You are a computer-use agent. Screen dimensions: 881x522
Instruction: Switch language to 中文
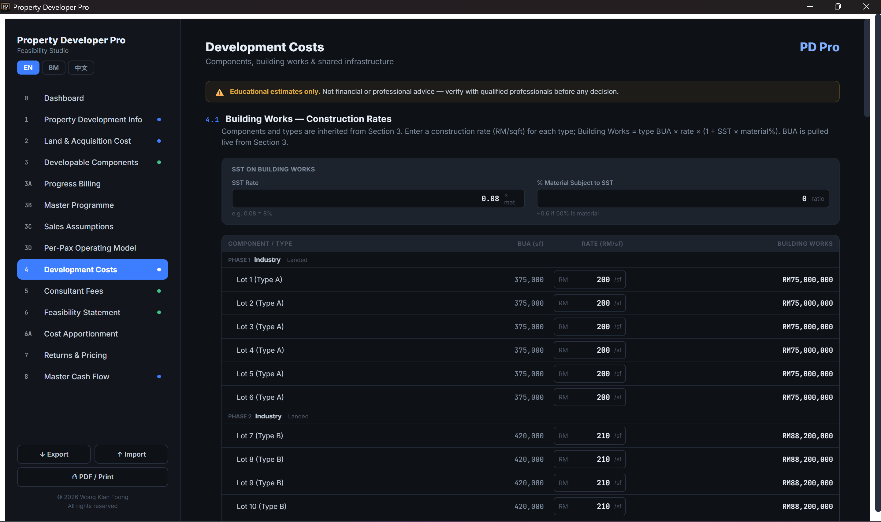point(81,68)
